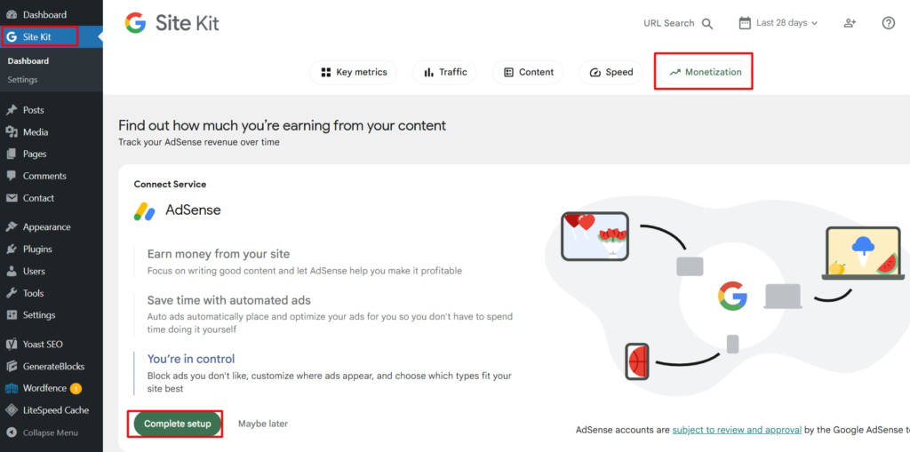Open Wordfence label in sidebar
This screenshot has width=910, height=452.
pyautogui.click(x=44, y=388)
